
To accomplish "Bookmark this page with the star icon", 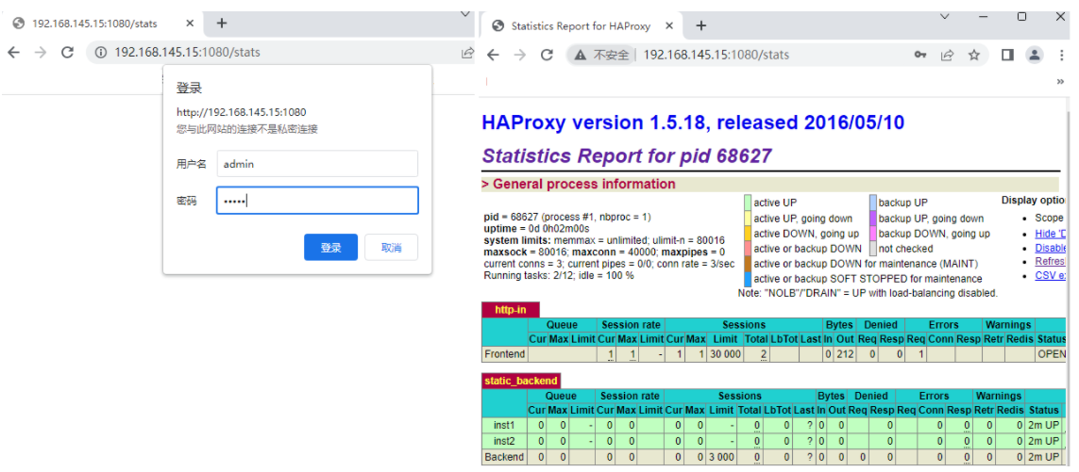I will 973,55.
